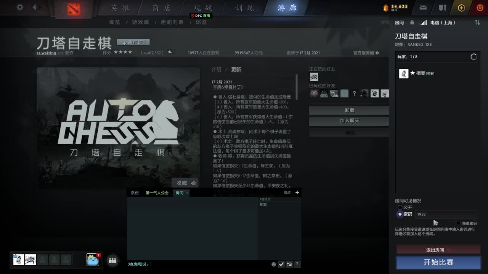Open the emoticon smiley picker in chat
The image size is (488, 274).
(273, 264)
